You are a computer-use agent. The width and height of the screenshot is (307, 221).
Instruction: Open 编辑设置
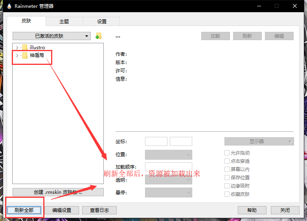click(62, 210)
